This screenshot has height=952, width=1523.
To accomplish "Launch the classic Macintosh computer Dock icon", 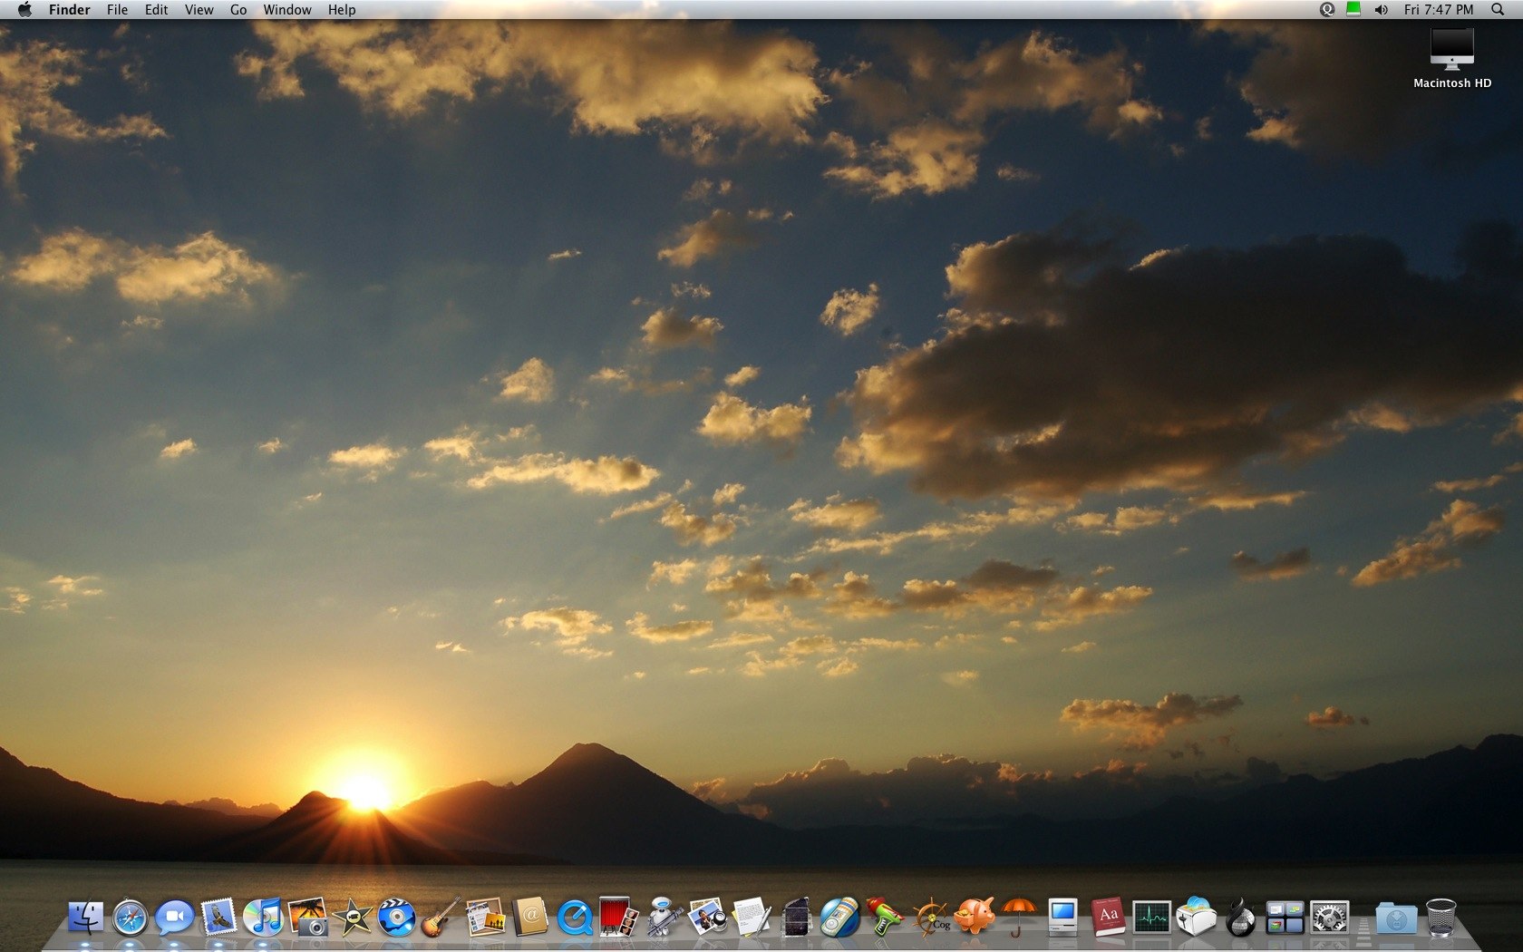I will 1062,918.
